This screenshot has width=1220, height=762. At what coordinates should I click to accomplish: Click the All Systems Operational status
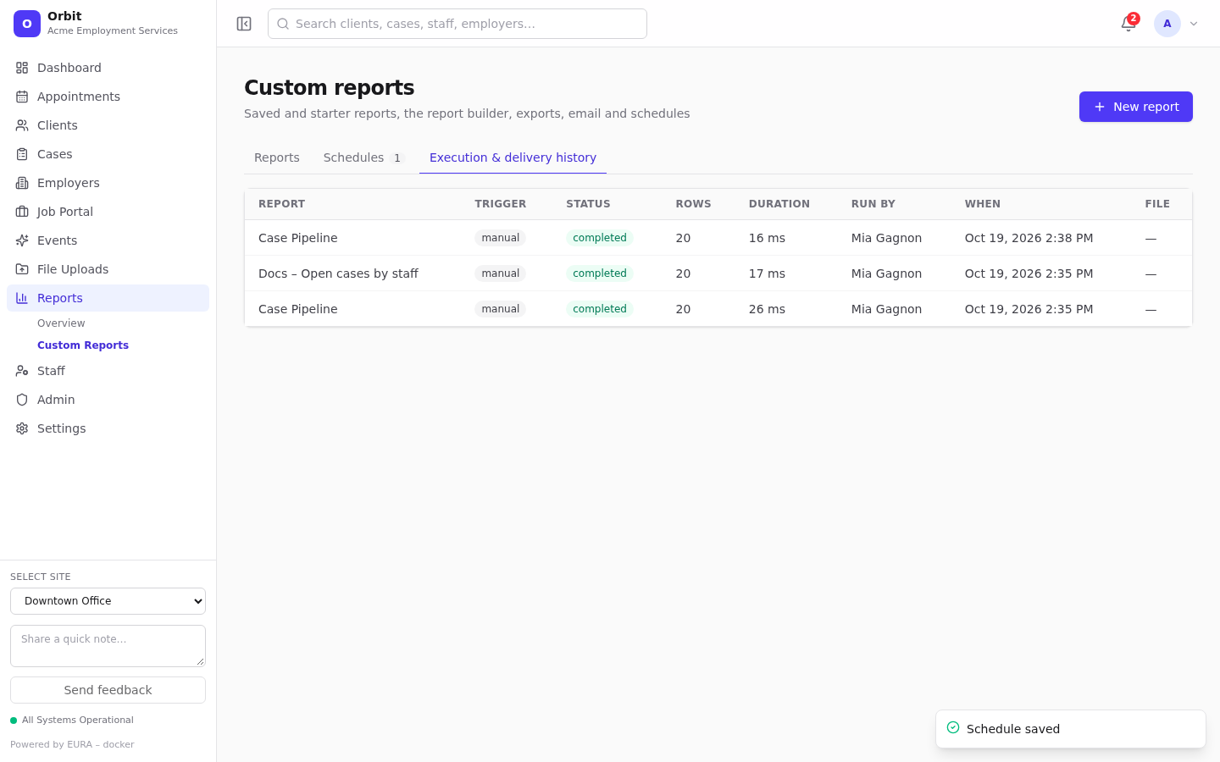(x=72, y=721)
